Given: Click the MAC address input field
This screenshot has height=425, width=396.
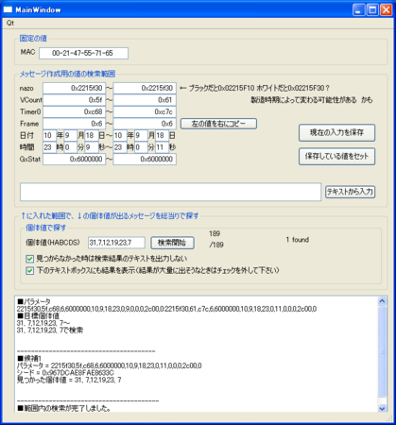Looking at the screenshot, I should (x=83, y=53).
